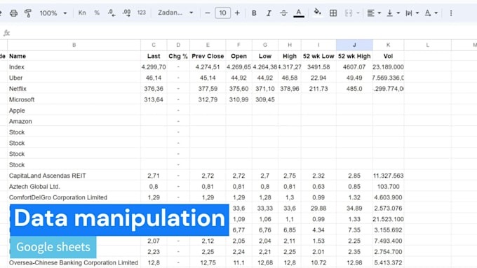This screenshot has width=477, height=268.
Task: Click the decrease decimal places icon
Action: click(112, 13)
